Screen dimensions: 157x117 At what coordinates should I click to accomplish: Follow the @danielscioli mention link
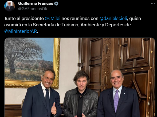pos(113,18)
